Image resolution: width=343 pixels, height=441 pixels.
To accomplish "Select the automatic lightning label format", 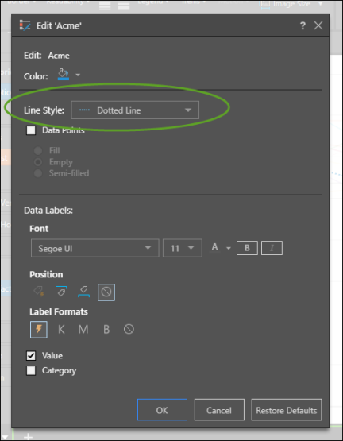I will [39, 329].
